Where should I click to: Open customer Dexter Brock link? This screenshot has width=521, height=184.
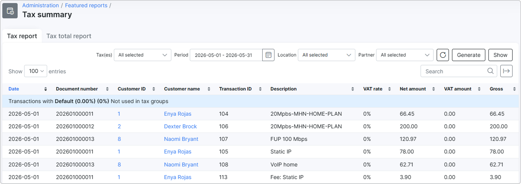180,126
